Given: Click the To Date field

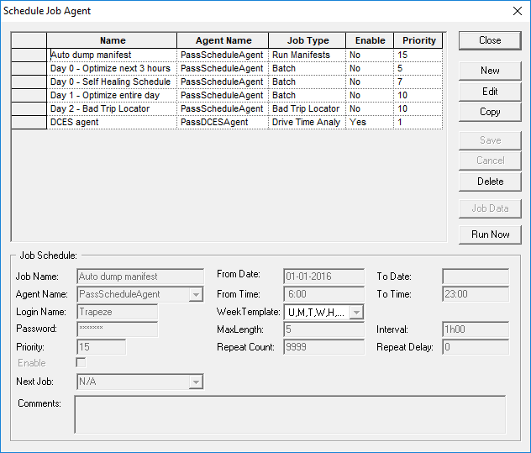Looking at the screenshot, I should click(x=476, y=277).
